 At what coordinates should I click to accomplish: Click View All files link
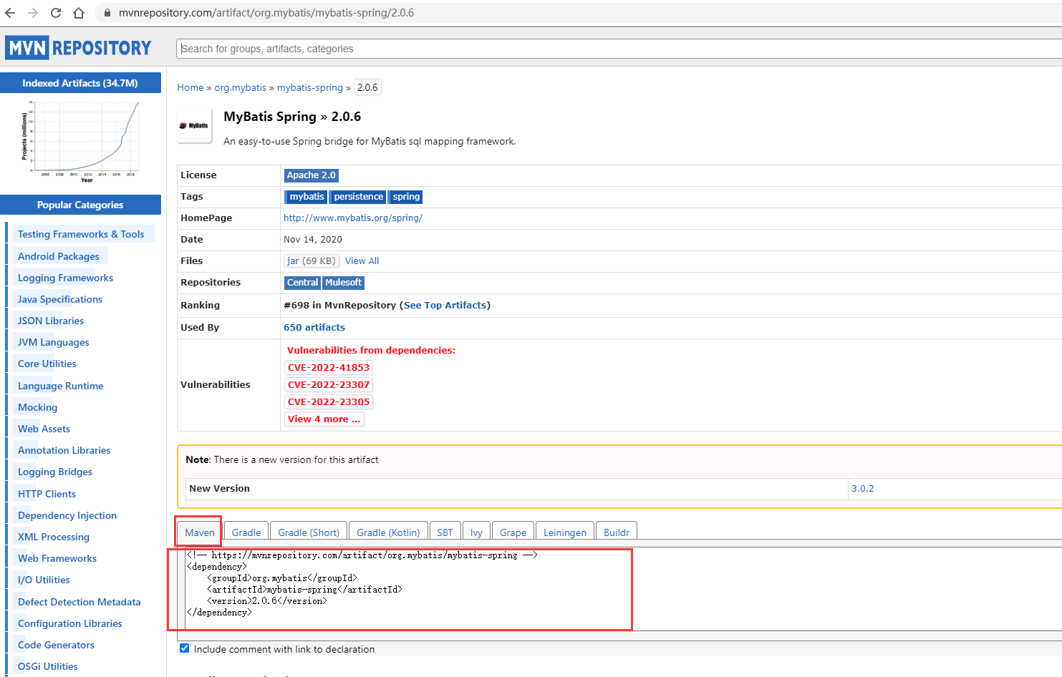tap(362, 261)
